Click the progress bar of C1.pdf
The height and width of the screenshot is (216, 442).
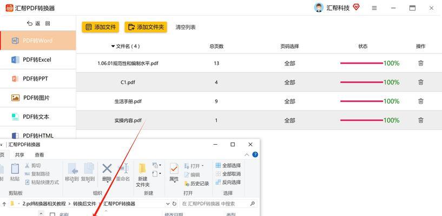coord(362,82)
